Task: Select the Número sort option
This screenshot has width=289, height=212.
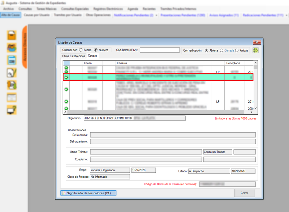Action: pos(101,50)
